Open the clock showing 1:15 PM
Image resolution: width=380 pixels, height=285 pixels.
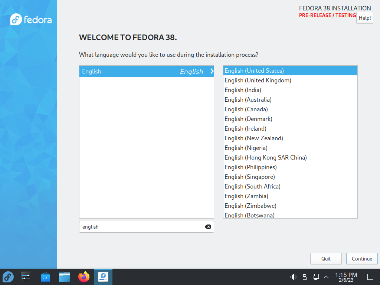pyautogui.click(x=346, y=277)
